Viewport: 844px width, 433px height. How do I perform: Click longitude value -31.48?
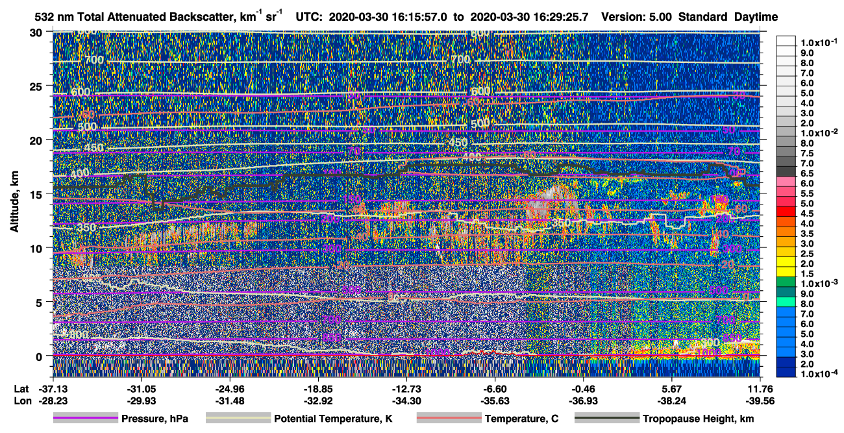click(229, 401)
